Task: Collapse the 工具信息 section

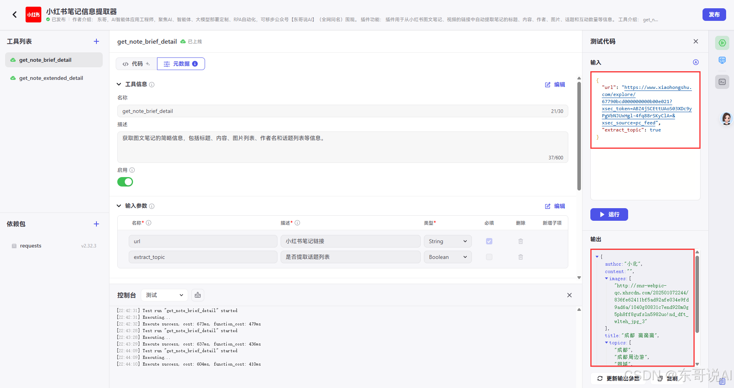Action: pos(119,84)
